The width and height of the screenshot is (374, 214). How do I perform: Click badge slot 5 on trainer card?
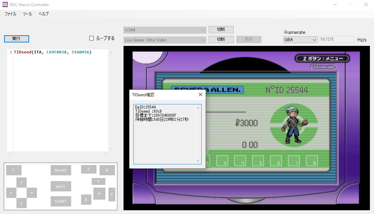258,161
